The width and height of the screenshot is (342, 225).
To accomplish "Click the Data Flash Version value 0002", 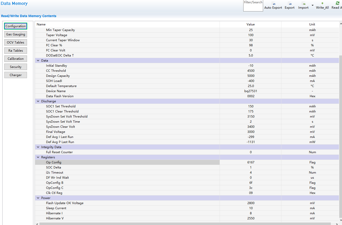I will (251, 96).
